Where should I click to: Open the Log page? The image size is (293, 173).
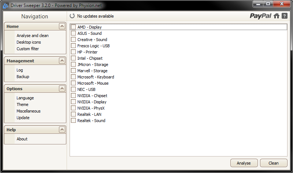point(20,70)
